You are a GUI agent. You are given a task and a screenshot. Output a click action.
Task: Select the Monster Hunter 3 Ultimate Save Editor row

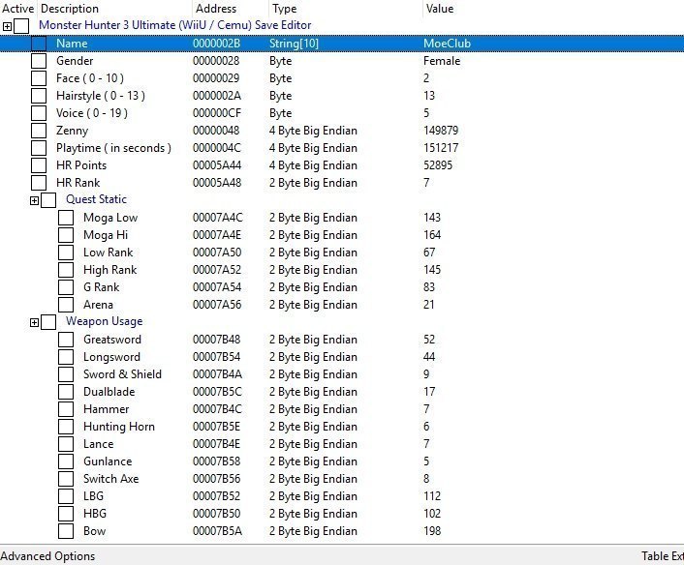pos(175,25)
